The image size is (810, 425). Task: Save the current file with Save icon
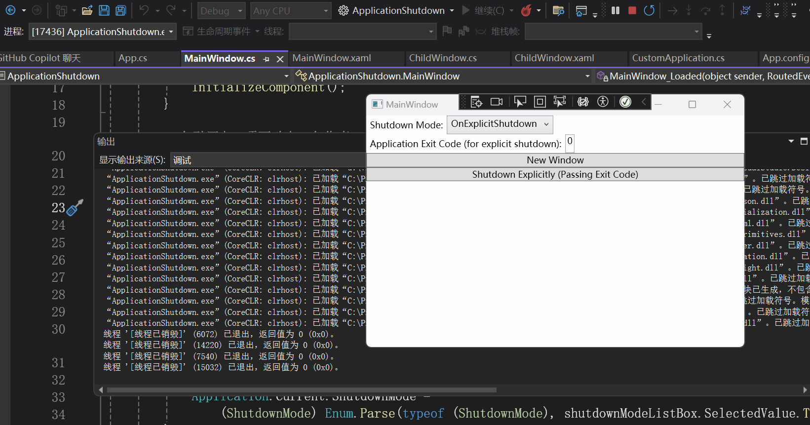click(x=104, y=10)
